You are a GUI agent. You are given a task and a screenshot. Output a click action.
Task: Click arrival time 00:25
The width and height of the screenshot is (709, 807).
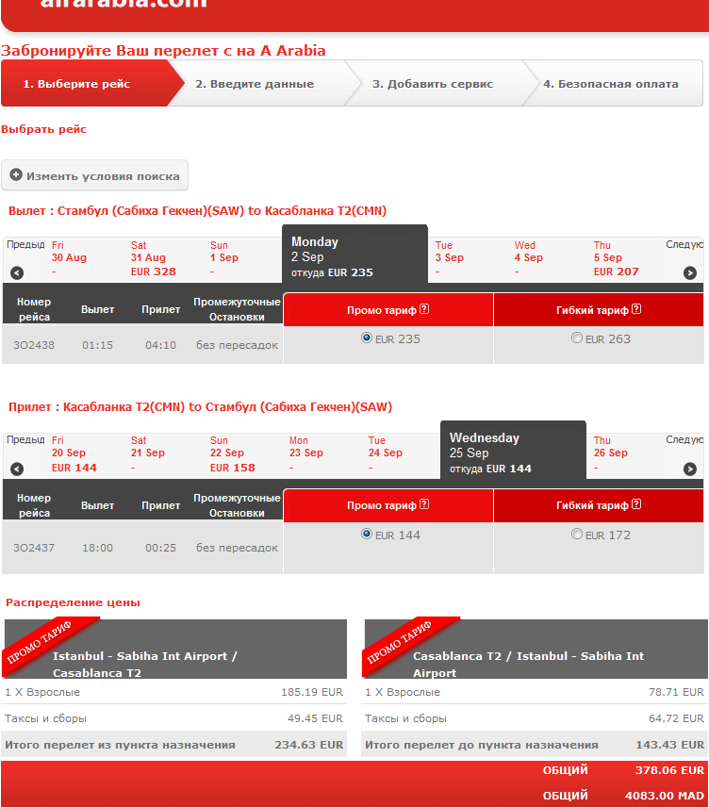pos(160,548)
